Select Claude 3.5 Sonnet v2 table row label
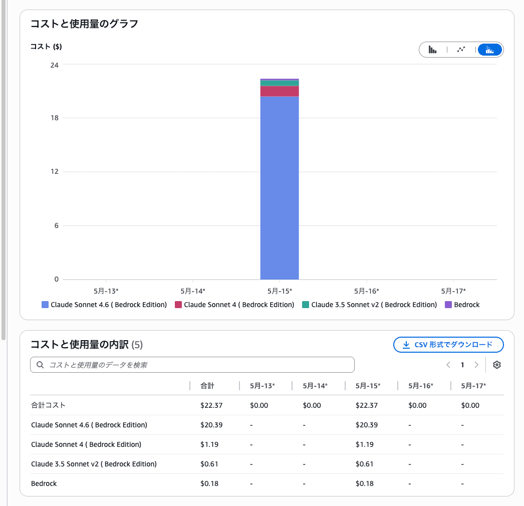The width and height of the screenshot is (524, 506). (94, 464)
